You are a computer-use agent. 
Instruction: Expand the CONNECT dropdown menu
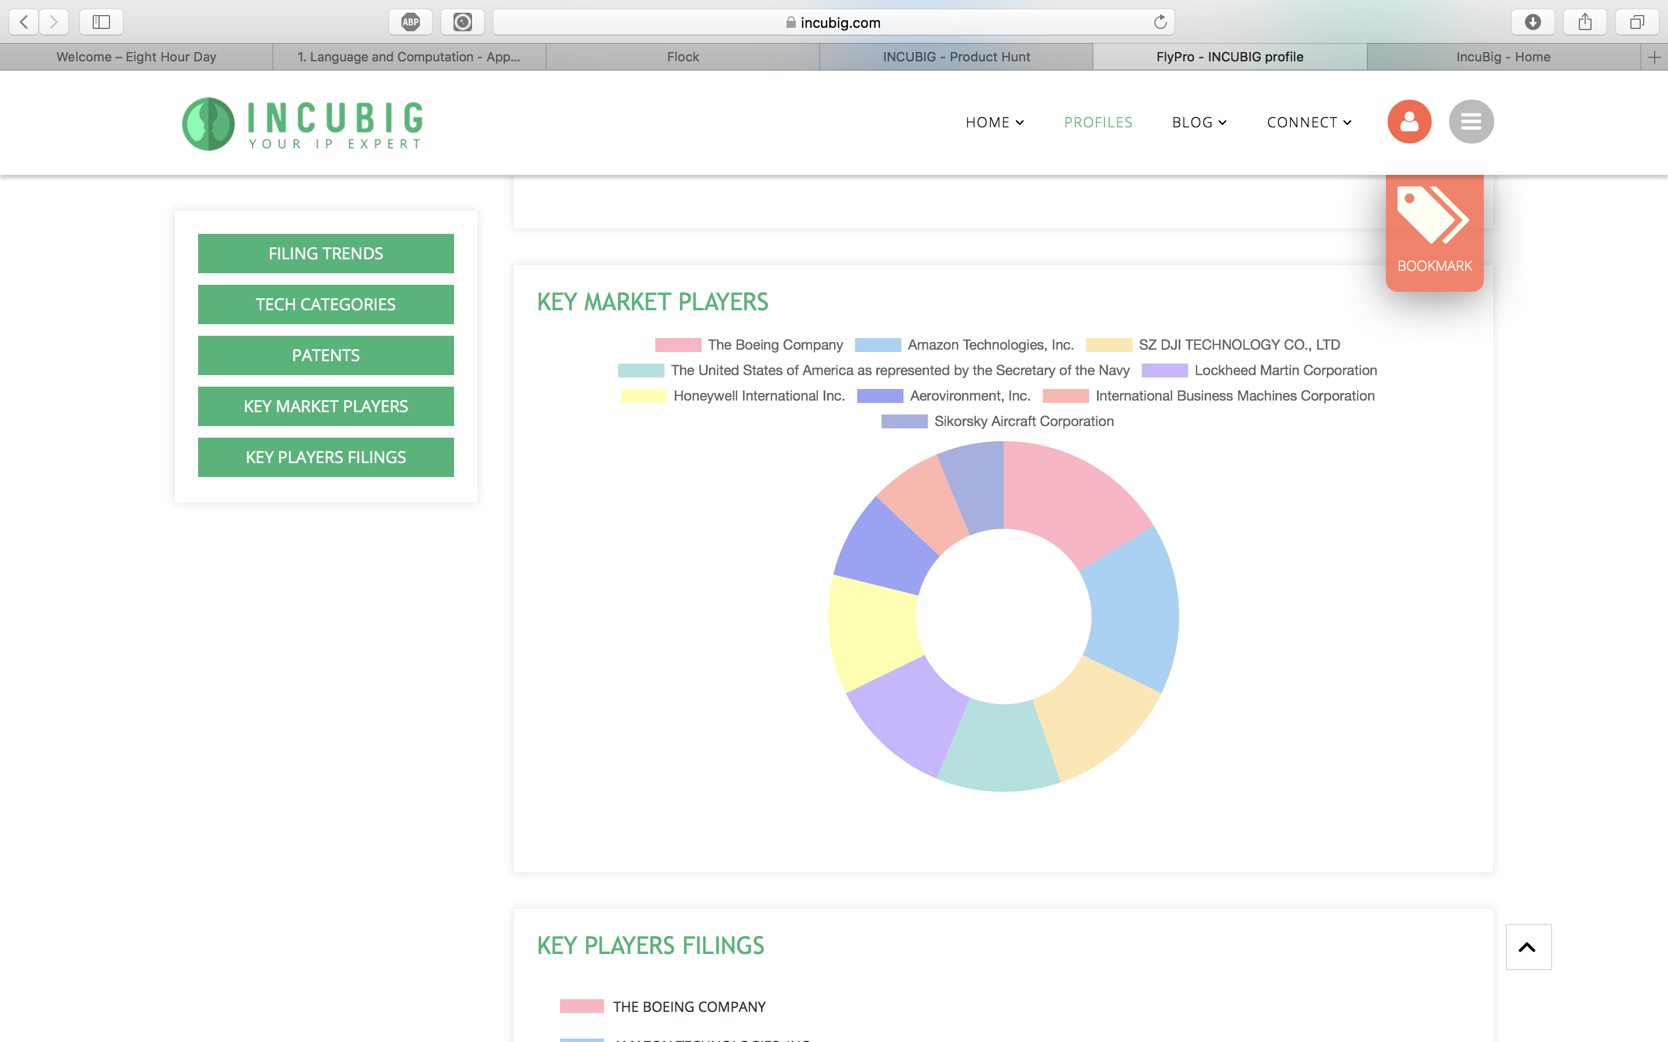coord(1308,123)
